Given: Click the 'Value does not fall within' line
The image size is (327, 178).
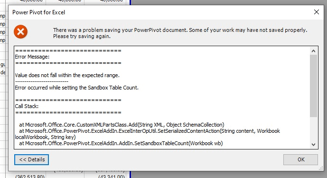Looking at the screenshot, I should pyautogui.click(x=67, y=75).
